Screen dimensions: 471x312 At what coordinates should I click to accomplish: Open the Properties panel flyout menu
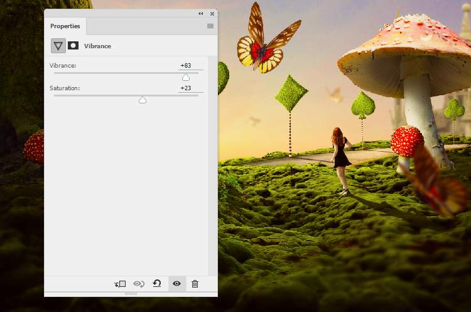coord(210,26)
